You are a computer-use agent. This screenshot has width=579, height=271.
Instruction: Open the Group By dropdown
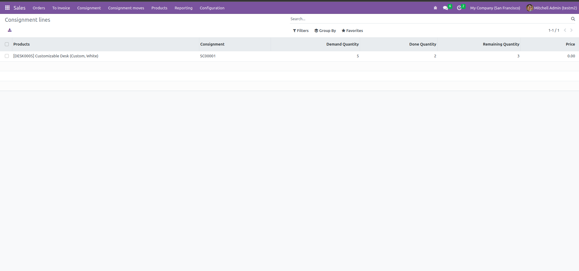(x=325, y=31)
